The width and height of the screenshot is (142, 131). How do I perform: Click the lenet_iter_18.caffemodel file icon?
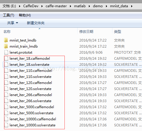6,58
